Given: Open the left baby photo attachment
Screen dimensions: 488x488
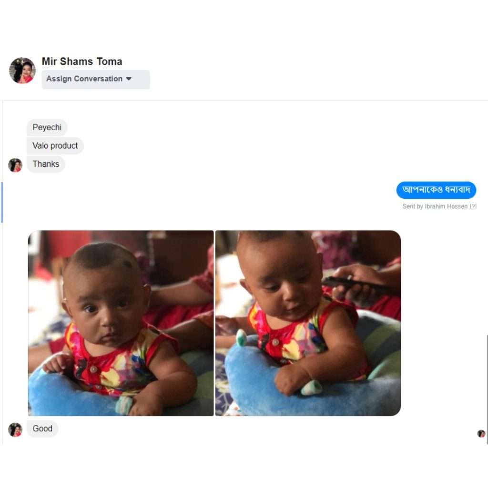Looking at the screenshot, I should tap(121, 323).
